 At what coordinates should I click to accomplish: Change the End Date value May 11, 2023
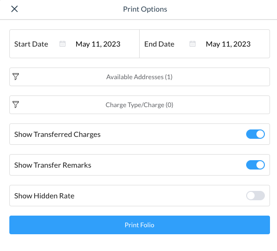[228, 44]
